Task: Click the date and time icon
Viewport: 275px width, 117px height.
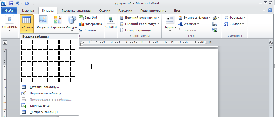Action: pyautogui.click(x=215, y=24)
